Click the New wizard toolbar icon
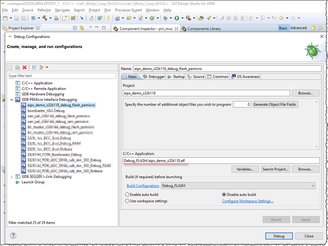The width and height of the screenshot is (328, 246). (5, 18)
